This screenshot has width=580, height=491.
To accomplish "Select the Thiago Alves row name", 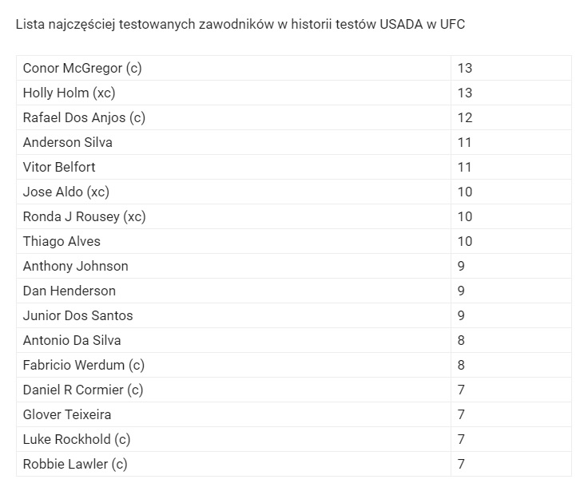I will point(233,241).
